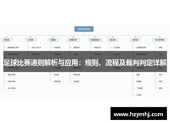Collapse the 空数据类型 branch with its minus circle

tap(95, 37)
